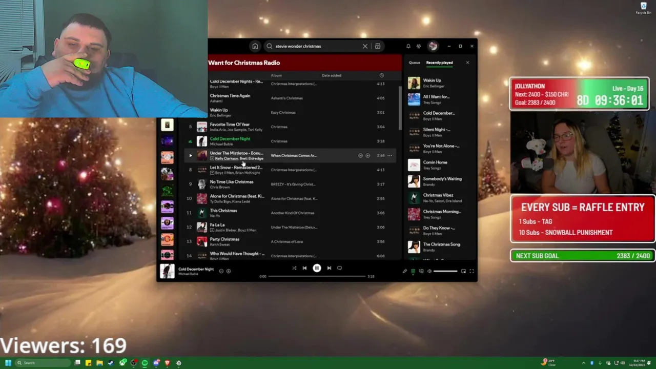The height and width of the screenshot is (369, 656).
Task: Select the Recently played tab
Action: (x=439, y=63)
